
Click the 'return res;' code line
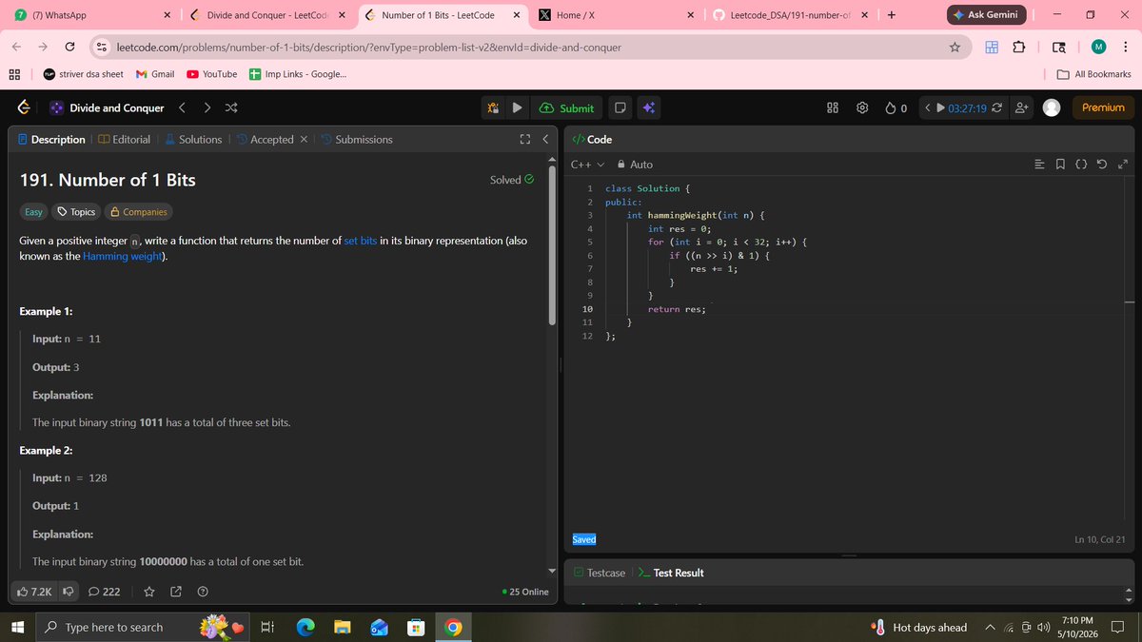pos(677,309)
